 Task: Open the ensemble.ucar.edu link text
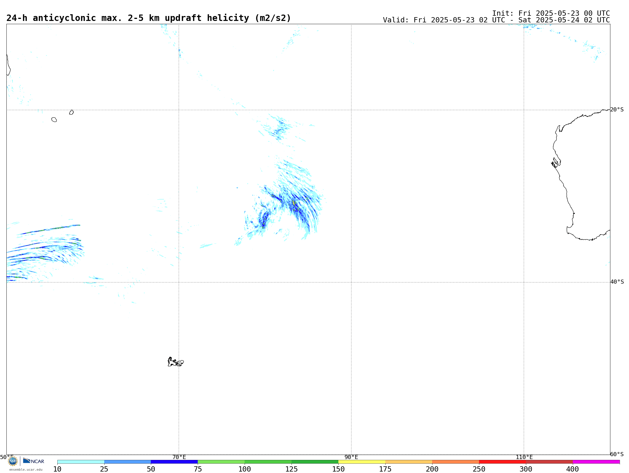click(26, 470)
